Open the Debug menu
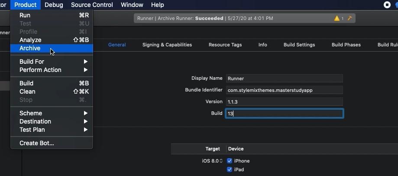This screenshot has height=176, width=398. click(54, 5)
